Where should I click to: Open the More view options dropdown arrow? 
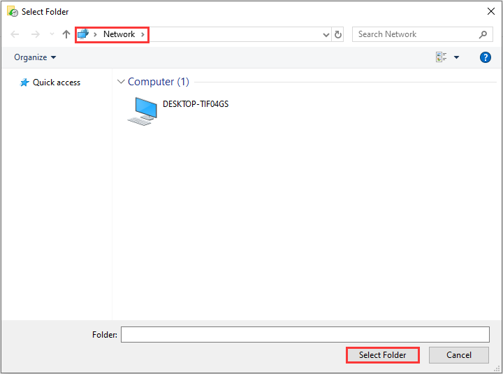(456, 57)
